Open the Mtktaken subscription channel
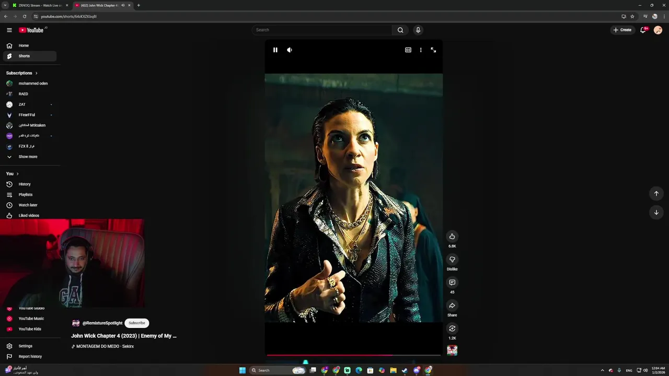This screenshot has height=376, width=669. (x=30, y=125)
